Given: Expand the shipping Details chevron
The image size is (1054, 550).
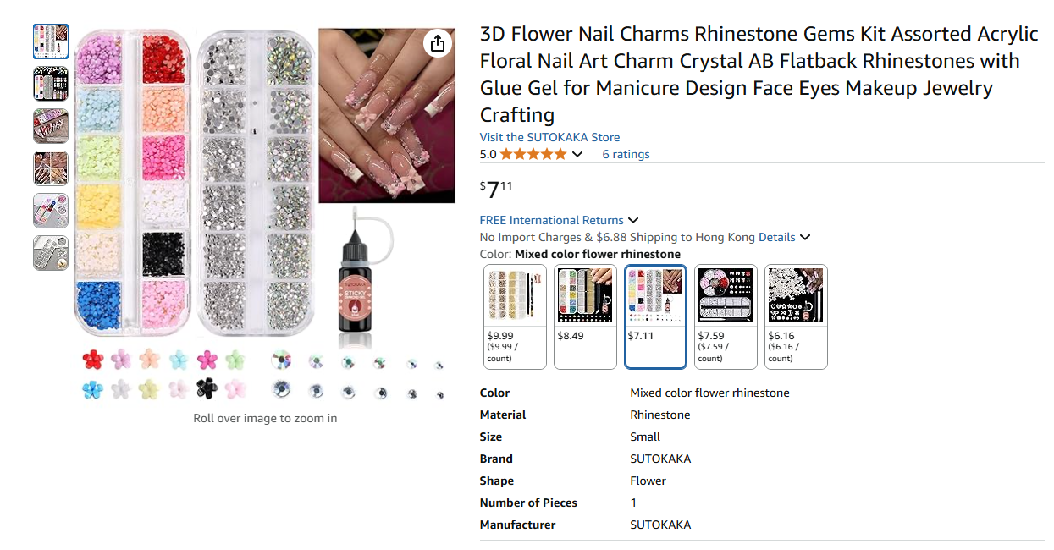Looking at the screenshot, I should (x=804, y=238).
